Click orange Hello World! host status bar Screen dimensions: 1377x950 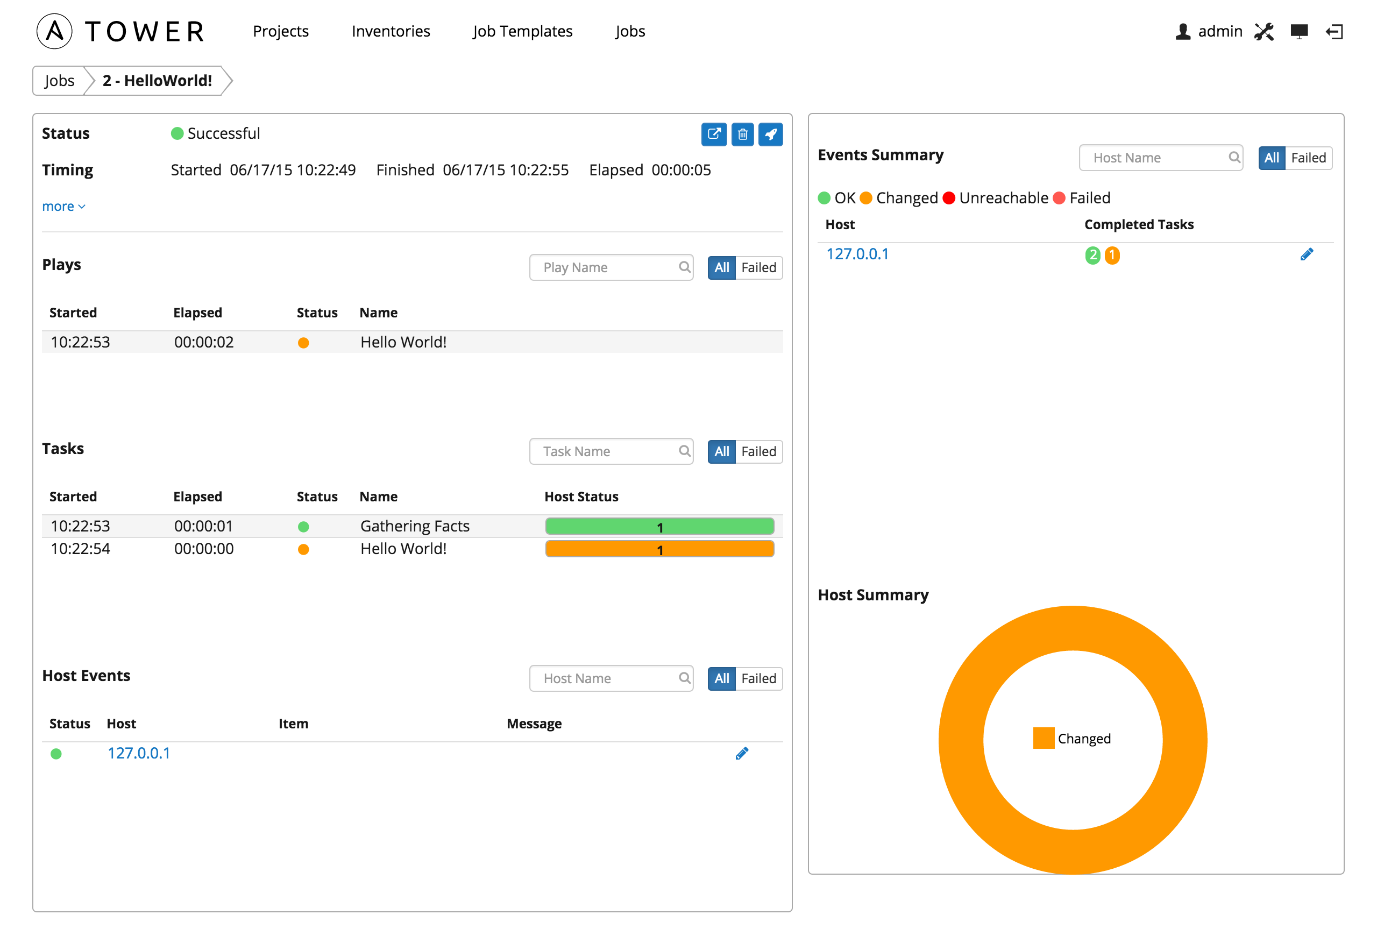click(659, 549)
